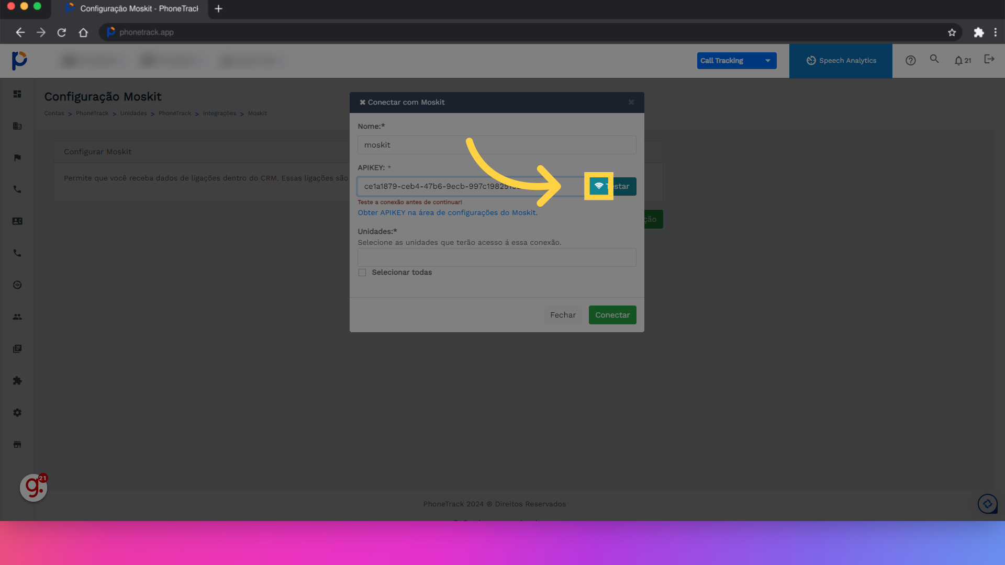The image size is (1005, 565).
Task: Click the blue circular widget bottom right
Action: 988,504
